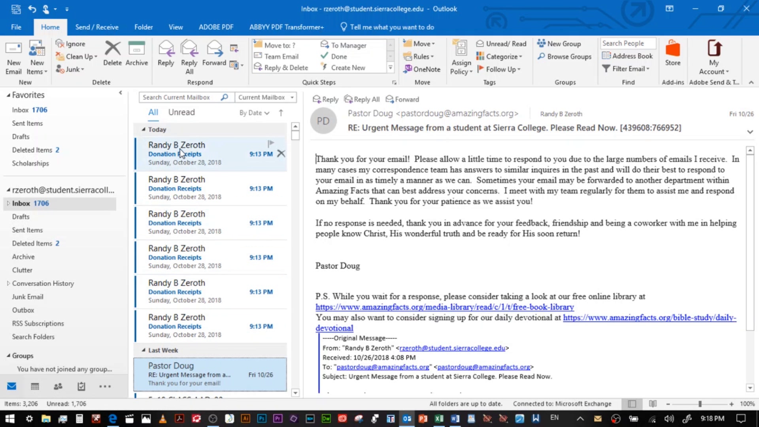This screenshot has height=427, width=759.
Task: Collapse the Last Week group
Action: pyautogui.click(x=143, y=350)
